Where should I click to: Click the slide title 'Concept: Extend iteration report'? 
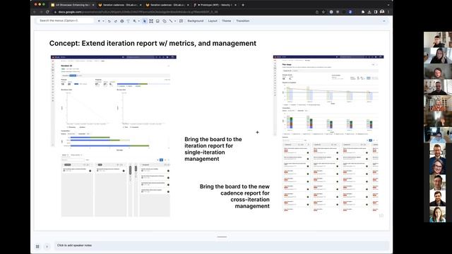(153, 43)
